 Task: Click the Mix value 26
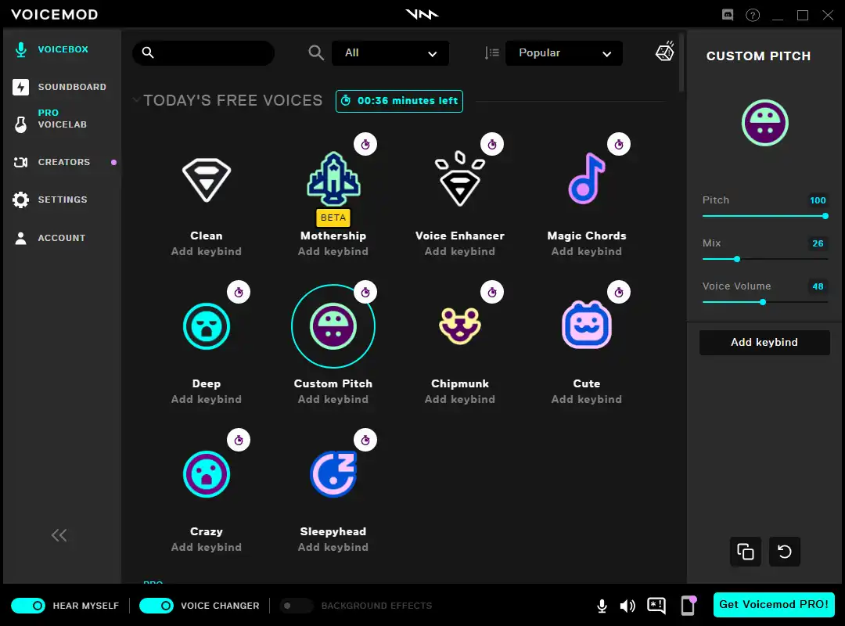[818, 243]
